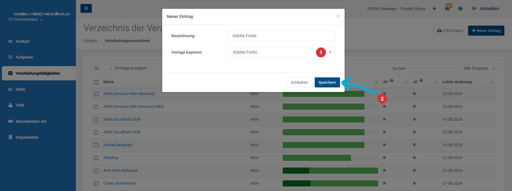The width and height of the screenshot is (512, 191).
Task: Open the Alle Gruppen dropdown
Action: (478, 69)
